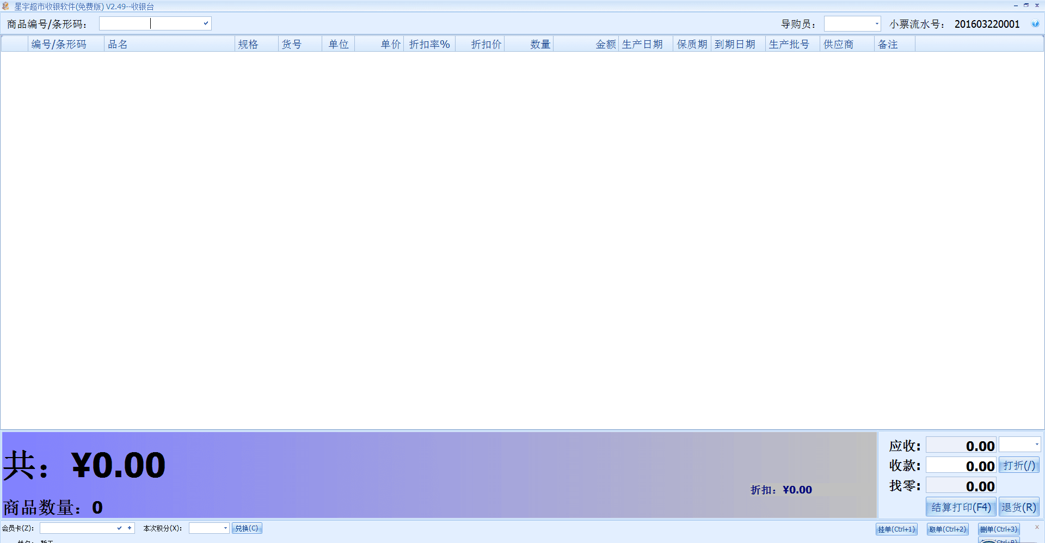
Task: Click the 单价 column header
Action: pos(379,44)
